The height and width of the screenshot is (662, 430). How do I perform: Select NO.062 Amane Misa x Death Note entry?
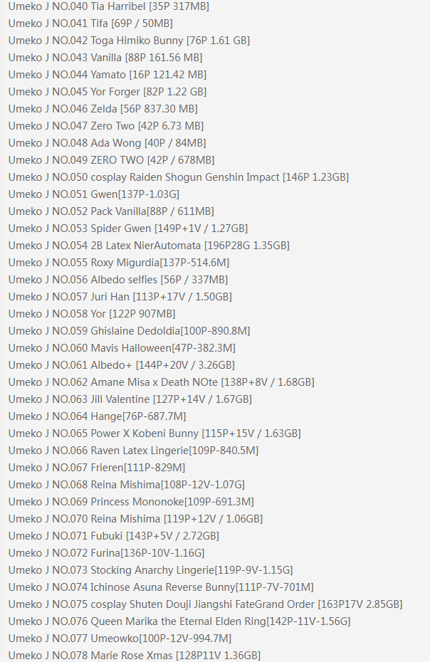(x=162, y=382)
